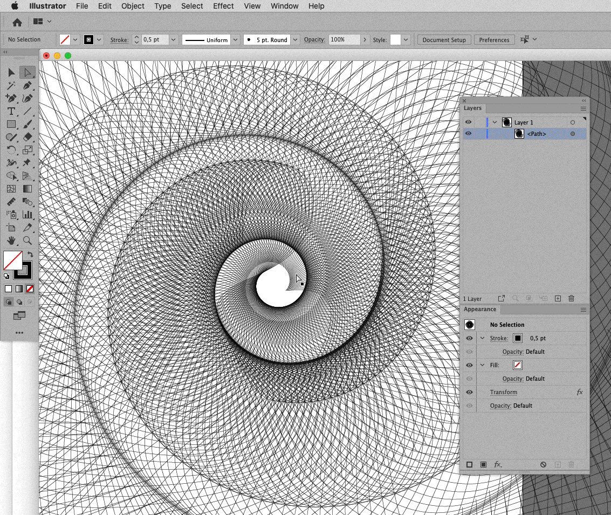Click Change Screen Mode icon

coord(19,315)
